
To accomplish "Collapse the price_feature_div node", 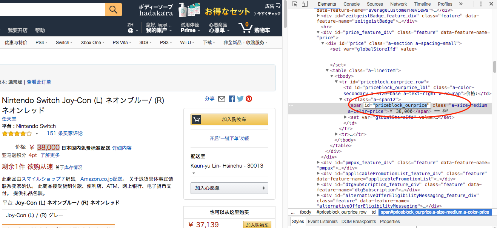I will tap(319, 32).
